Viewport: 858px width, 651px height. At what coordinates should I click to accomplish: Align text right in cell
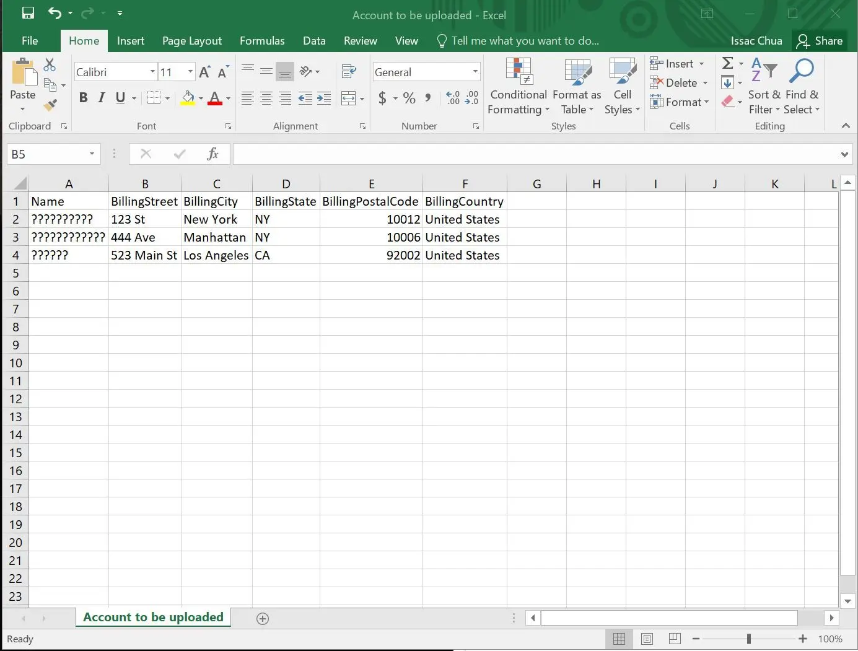(285, 98)
